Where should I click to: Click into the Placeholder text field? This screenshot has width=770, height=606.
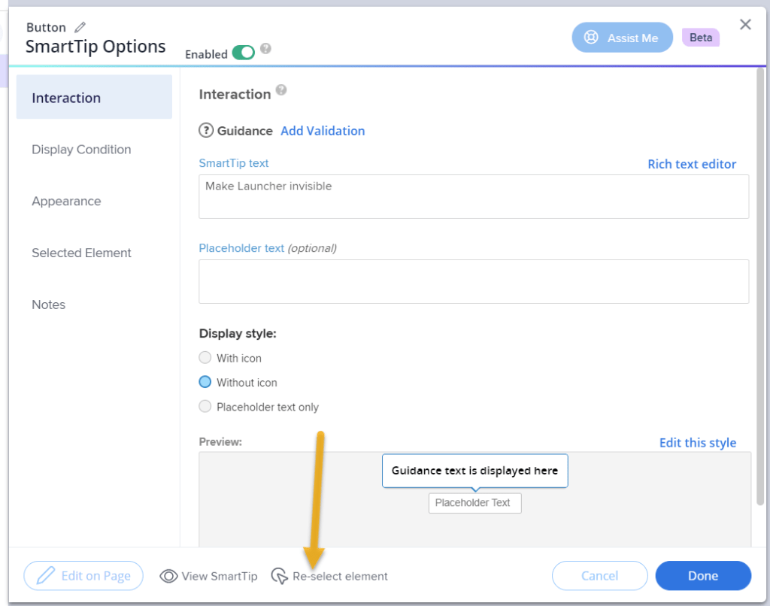coord(474,281)
